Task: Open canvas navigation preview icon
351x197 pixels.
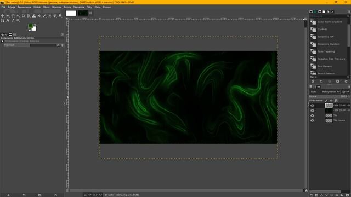Action: point(306,190)
